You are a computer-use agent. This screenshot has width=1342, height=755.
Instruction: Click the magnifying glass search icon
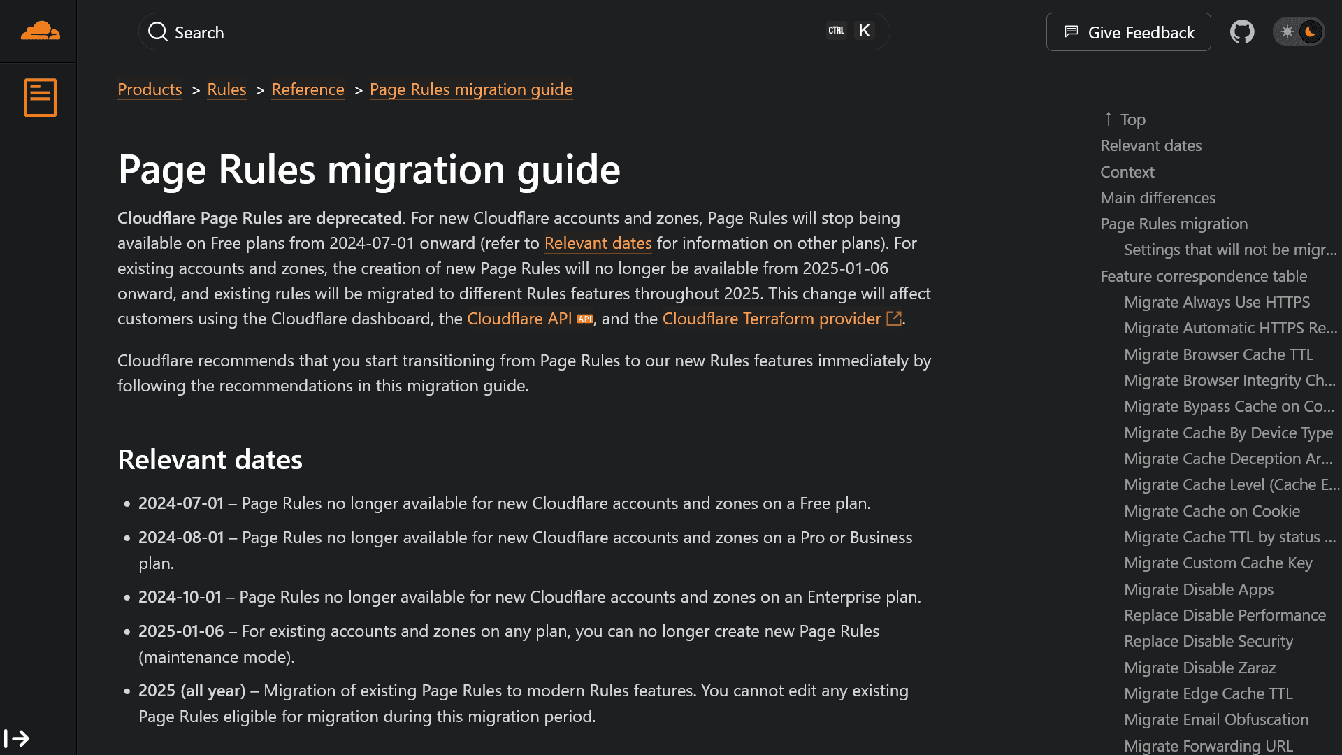pyautogui.click(x=158, y=31)
